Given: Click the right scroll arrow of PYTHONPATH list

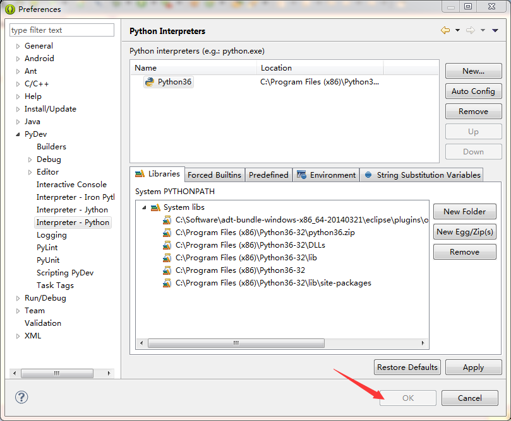Looking at the screenshot, I should [x=423, y=343].
